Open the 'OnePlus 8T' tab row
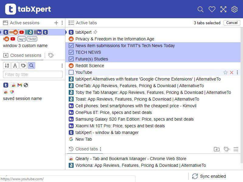This screenshot has width=243, height=182. tap(153, 112)
